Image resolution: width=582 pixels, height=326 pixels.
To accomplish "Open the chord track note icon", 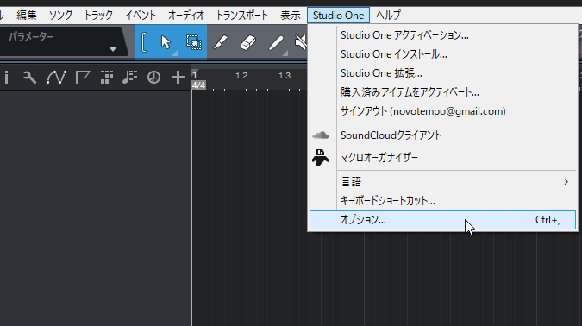I will point(130,78).
